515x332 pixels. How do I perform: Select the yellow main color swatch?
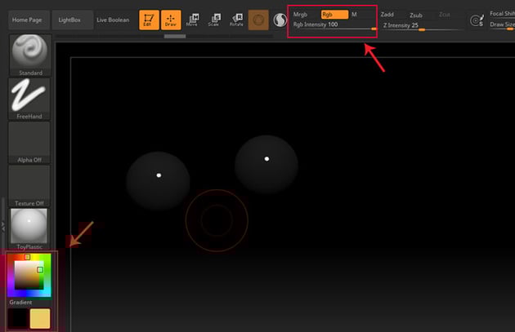(40, 318)
